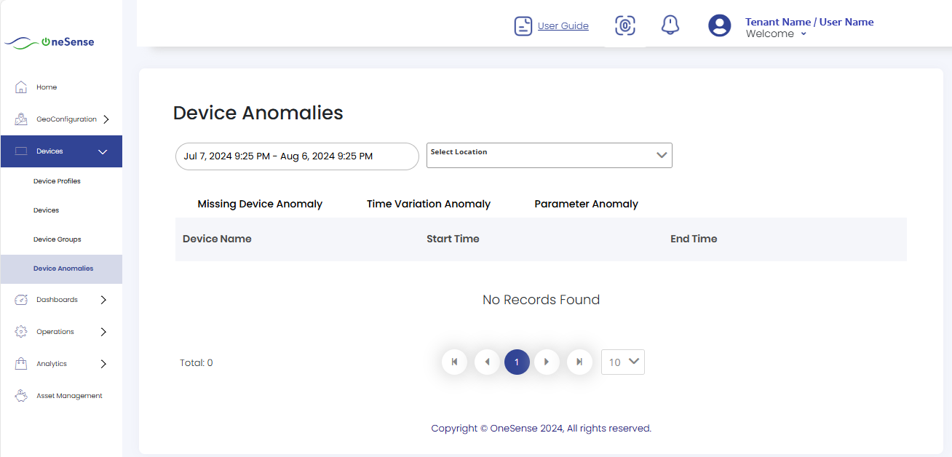The height and width of the screenshot is (457, 952).
Task: Select Device Profiles in the sidebar menu
Action: click(x=57, y=180)
